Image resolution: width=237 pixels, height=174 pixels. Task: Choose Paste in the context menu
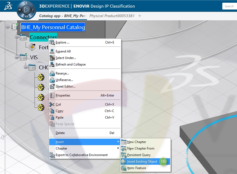(x=85, y=117)
